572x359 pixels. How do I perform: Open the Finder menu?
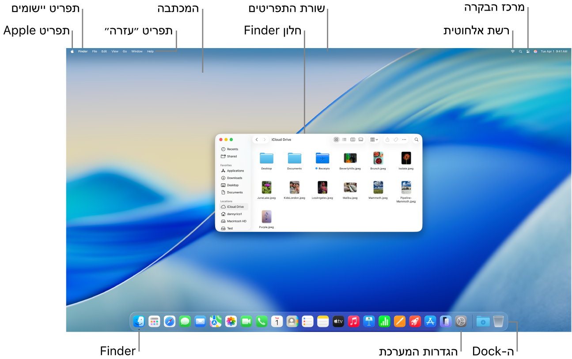(83, 51)
